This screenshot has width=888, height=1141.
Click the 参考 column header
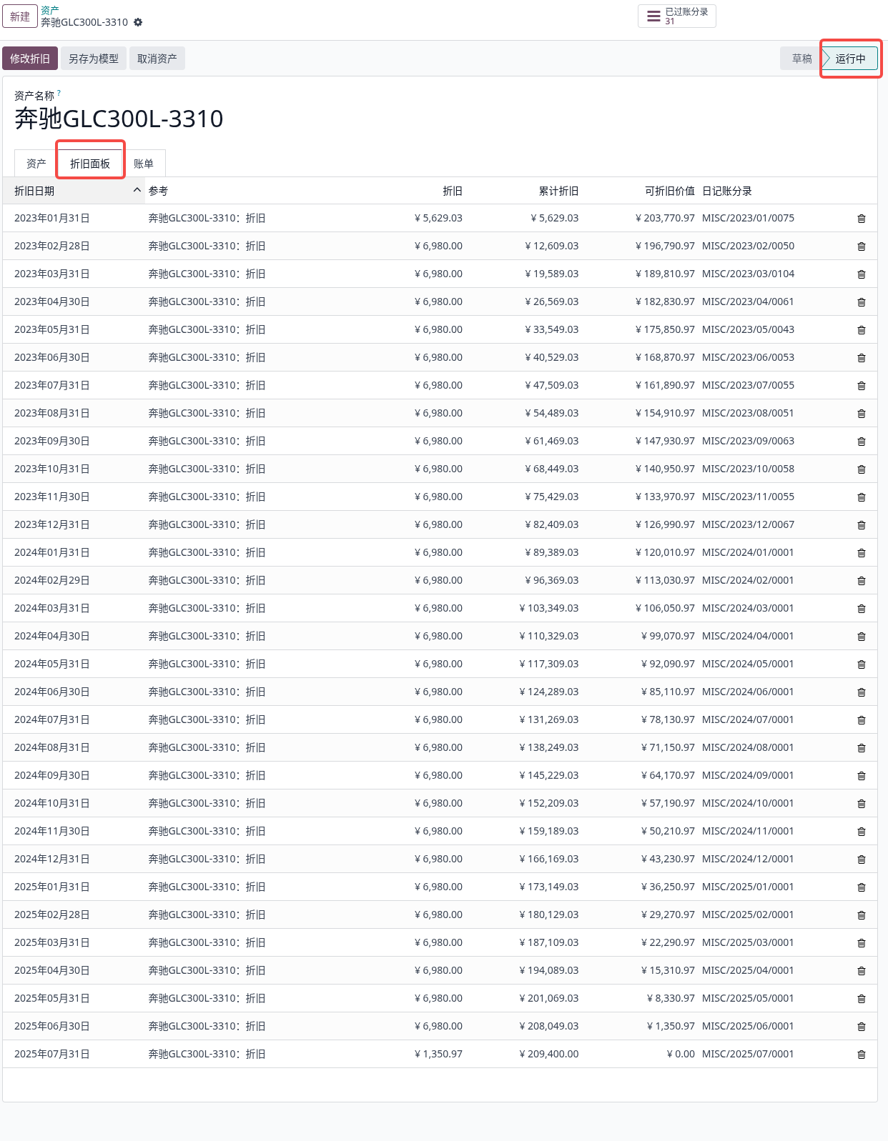[158, 191]
